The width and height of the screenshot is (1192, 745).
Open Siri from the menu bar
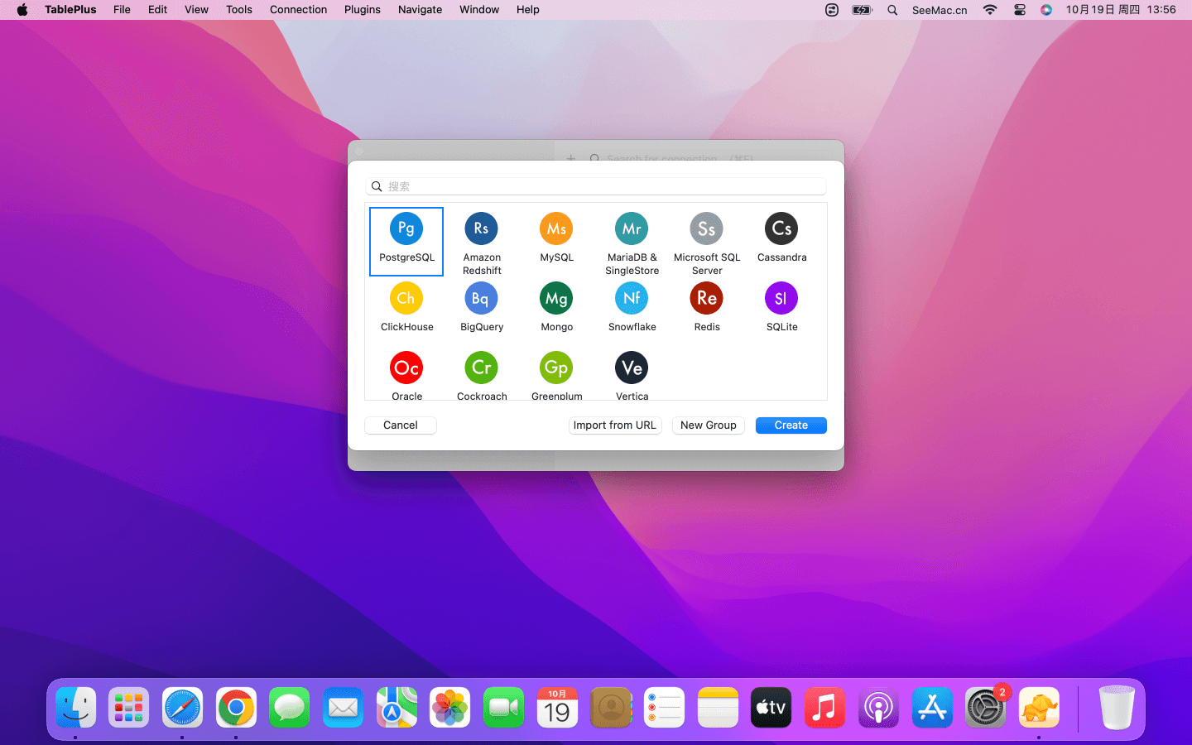[1046, 10]
